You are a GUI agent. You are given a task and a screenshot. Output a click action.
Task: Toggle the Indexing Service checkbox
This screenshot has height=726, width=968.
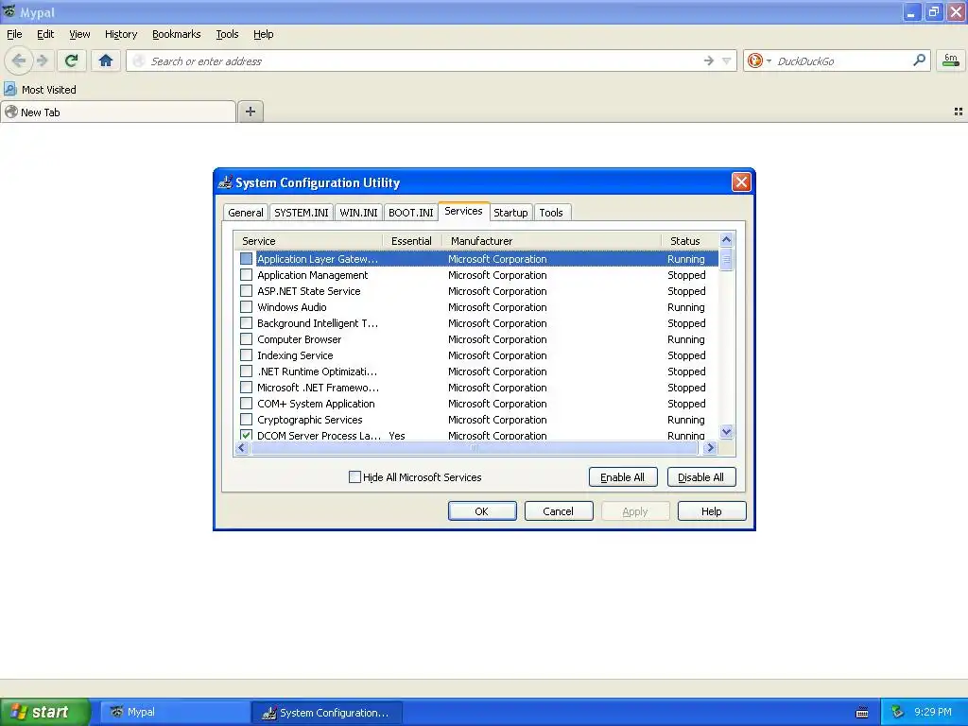[247, 355]
